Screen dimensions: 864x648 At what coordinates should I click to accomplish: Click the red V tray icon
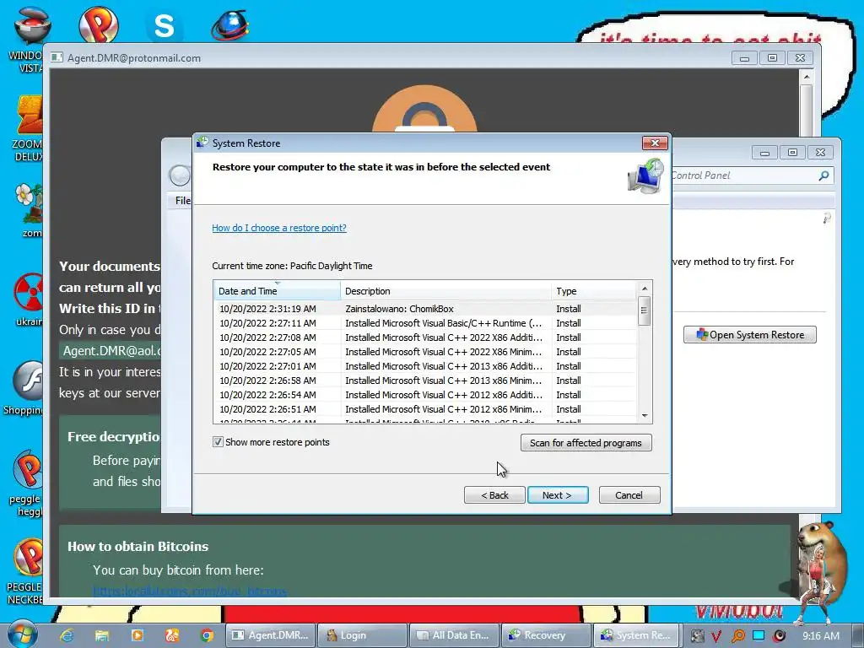716,636
